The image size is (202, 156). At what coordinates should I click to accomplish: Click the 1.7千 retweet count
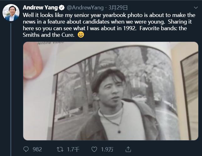click(74, 149)
